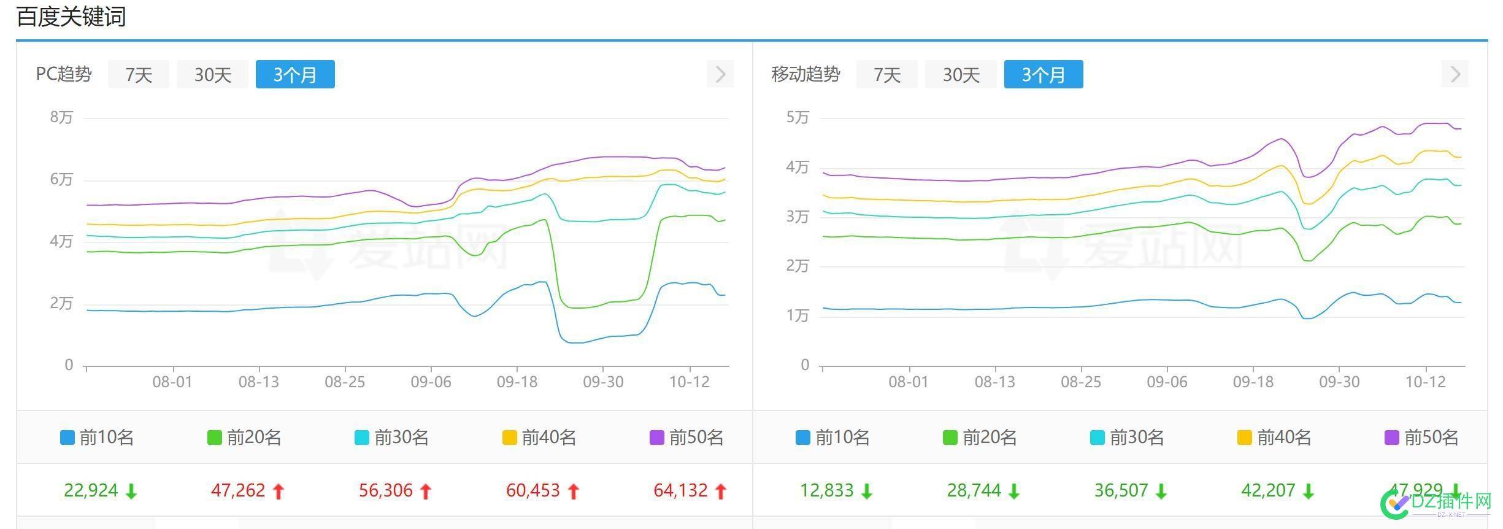The height and width of the screenshot is (529, 1503).
Task: Click the 09-30 date on mobile chart axis
Action: [1339, 382]
